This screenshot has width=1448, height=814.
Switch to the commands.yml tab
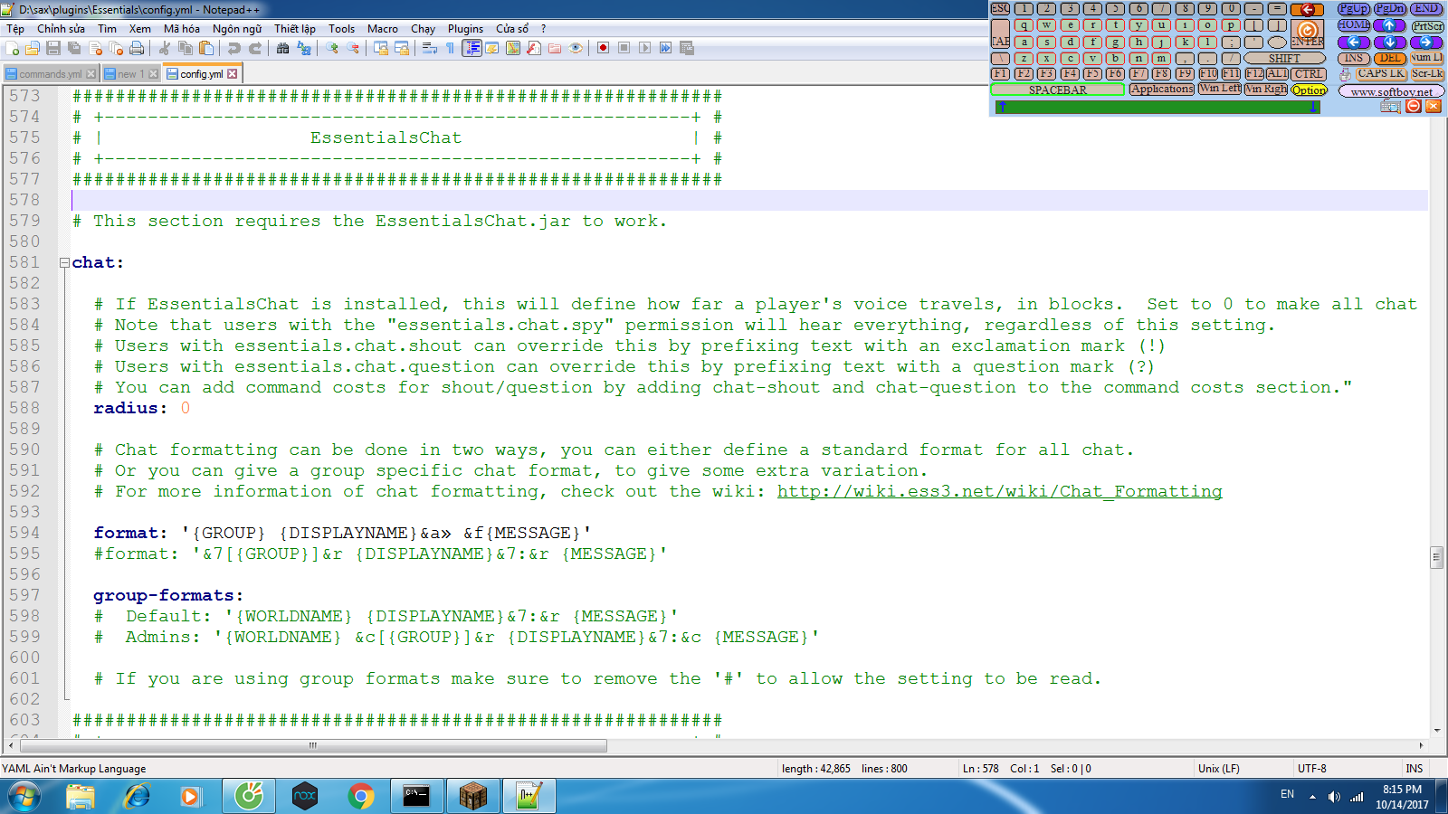[50, 74]
